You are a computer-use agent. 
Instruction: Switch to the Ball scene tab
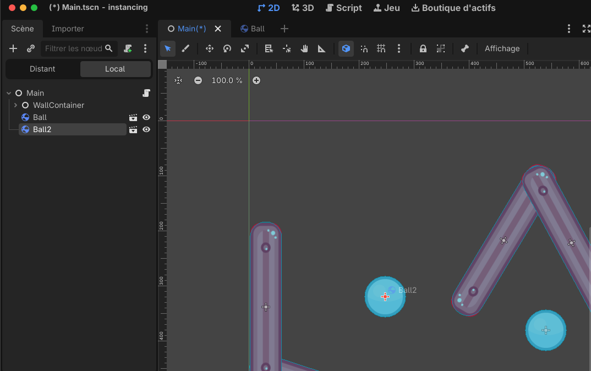(x=253, y=29)
